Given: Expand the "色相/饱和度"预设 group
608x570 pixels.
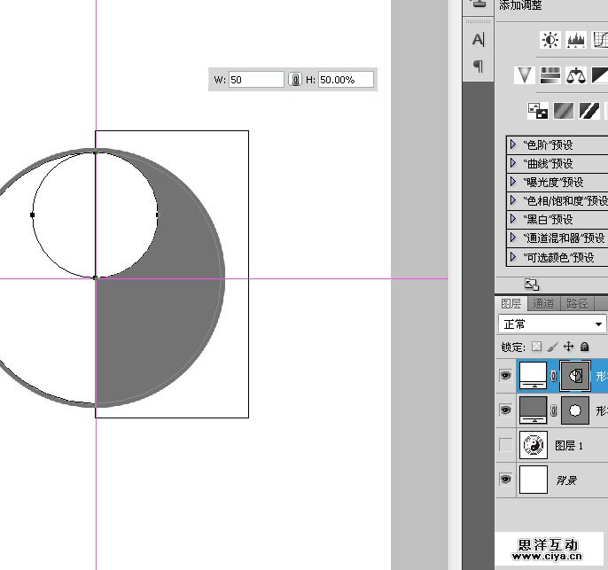Looking at the screenshot, I should (x=513, y=200).
